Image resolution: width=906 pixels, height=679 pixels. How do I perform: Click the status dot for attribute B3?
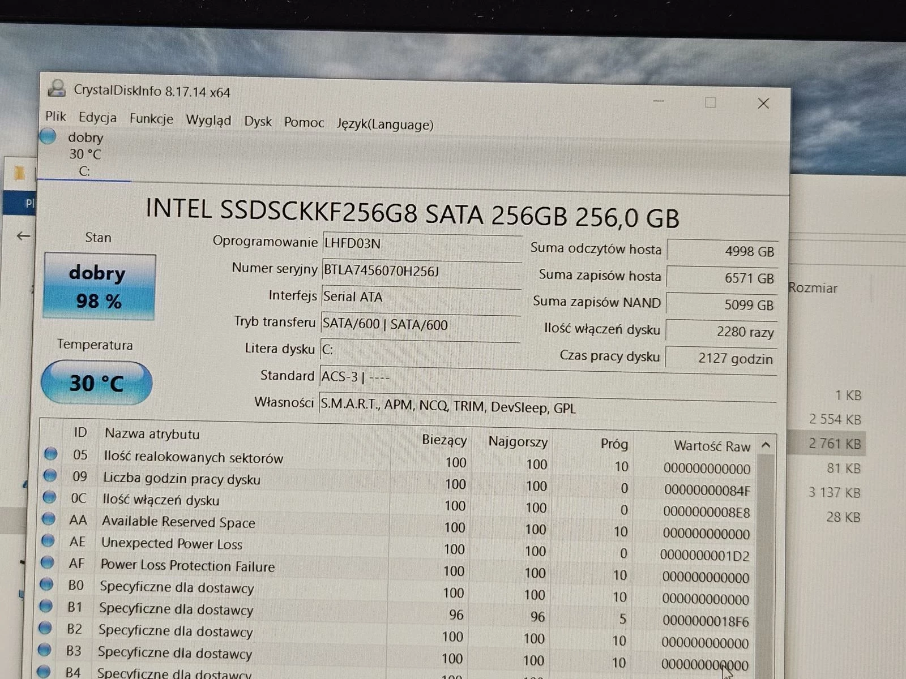pos(45,650)
